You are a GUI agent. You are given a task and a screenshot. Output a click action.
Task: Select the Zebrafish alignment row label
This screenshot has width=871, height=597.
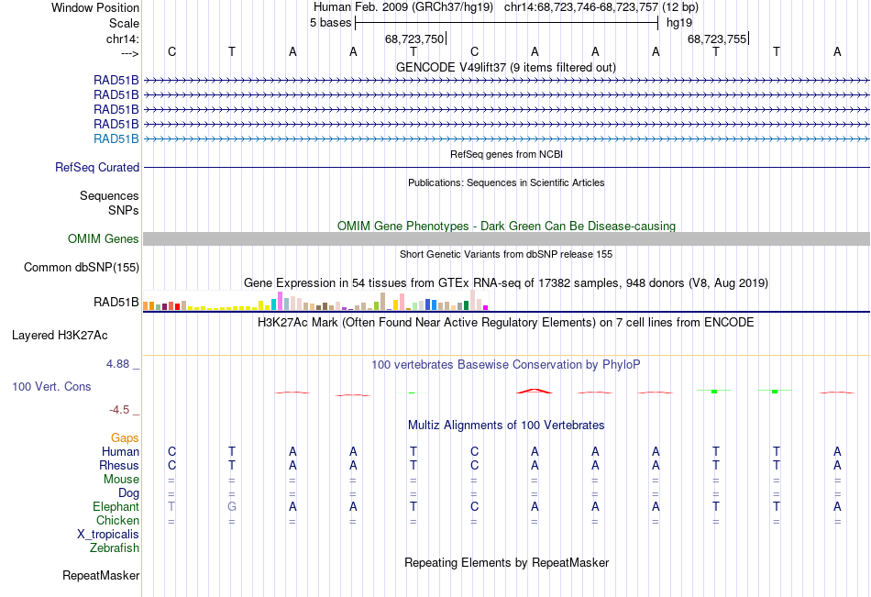[x=115, y=547]
